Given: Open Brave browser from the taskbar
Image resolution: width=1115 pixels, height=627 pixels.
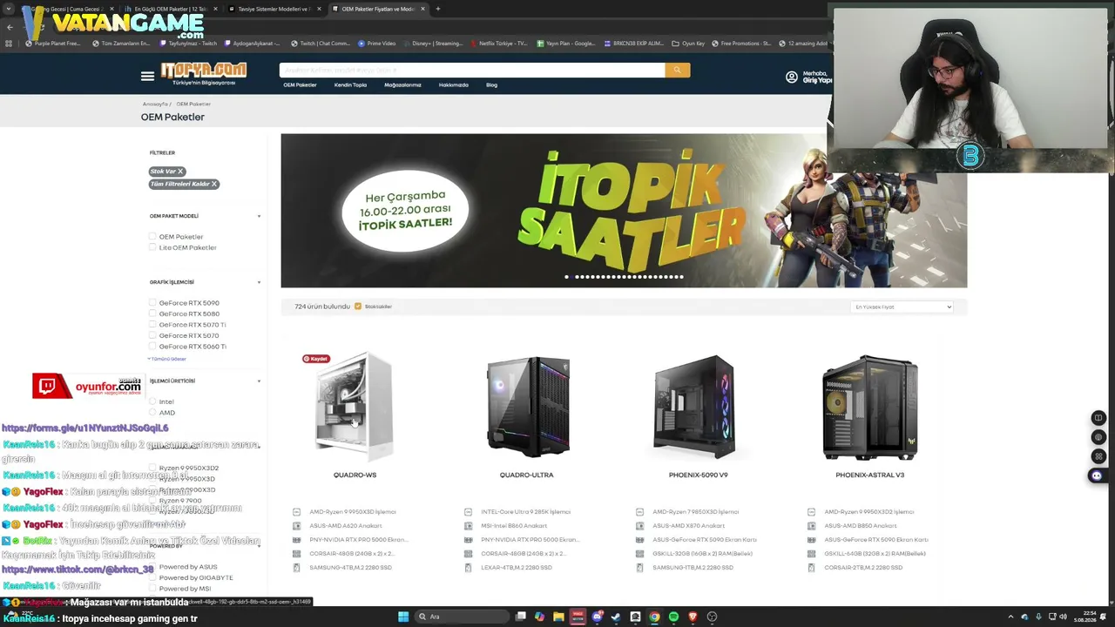Looking at the screenshot, I should (x=693, y=617).
